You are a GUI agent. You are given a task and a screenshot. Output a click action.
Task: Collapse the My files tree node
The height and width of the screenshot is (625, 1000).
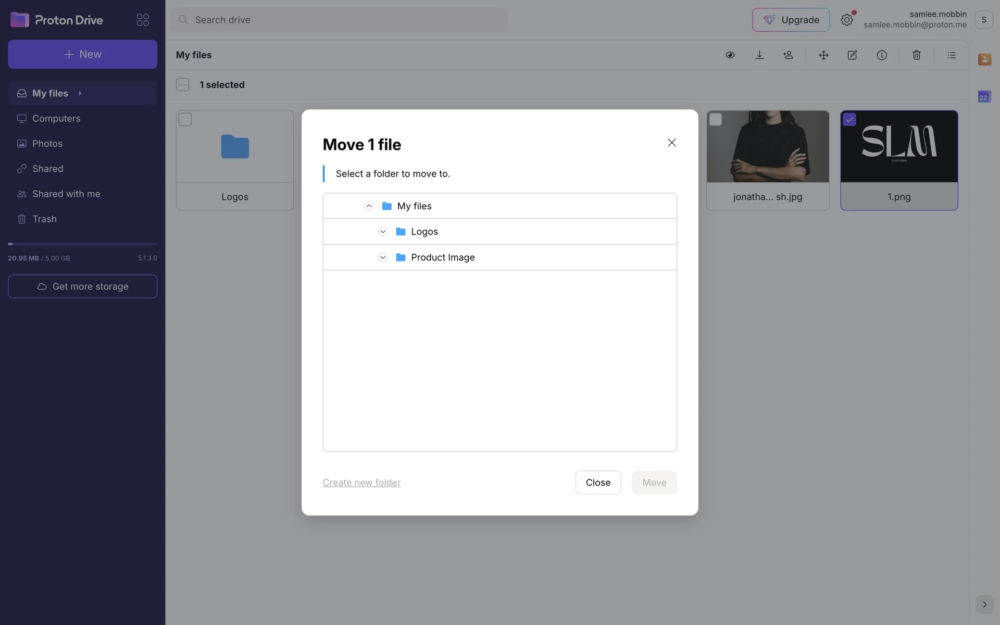tap(369, 206)
